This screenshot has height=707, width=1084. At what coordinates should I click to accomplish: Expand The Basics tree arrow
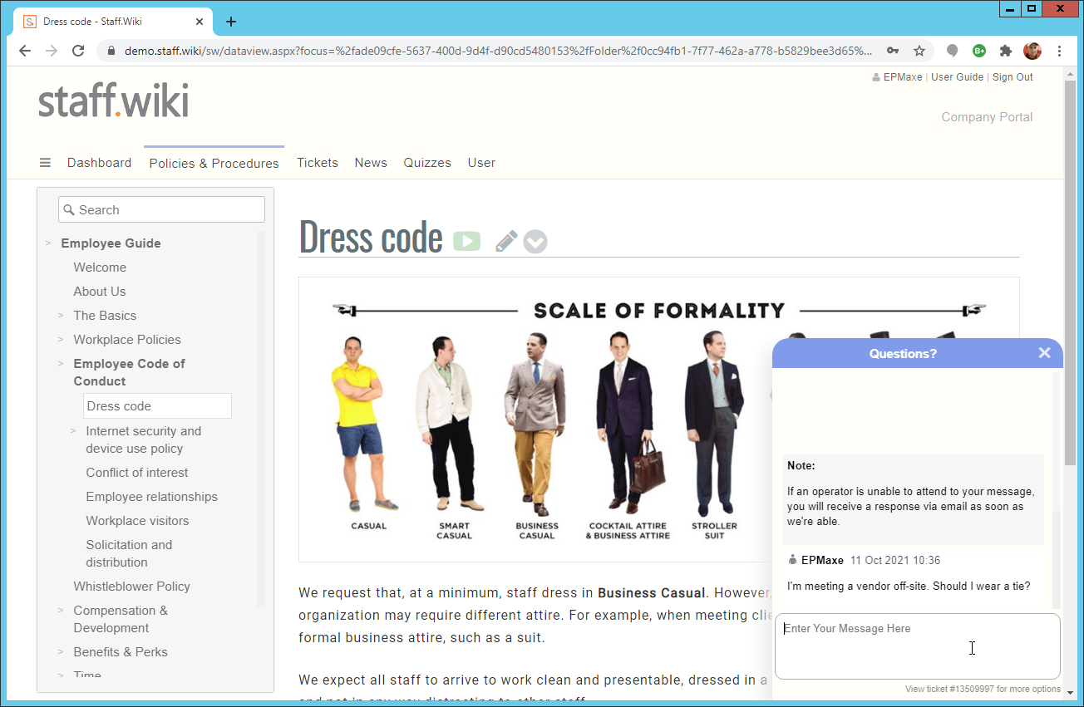pos(61,316)
